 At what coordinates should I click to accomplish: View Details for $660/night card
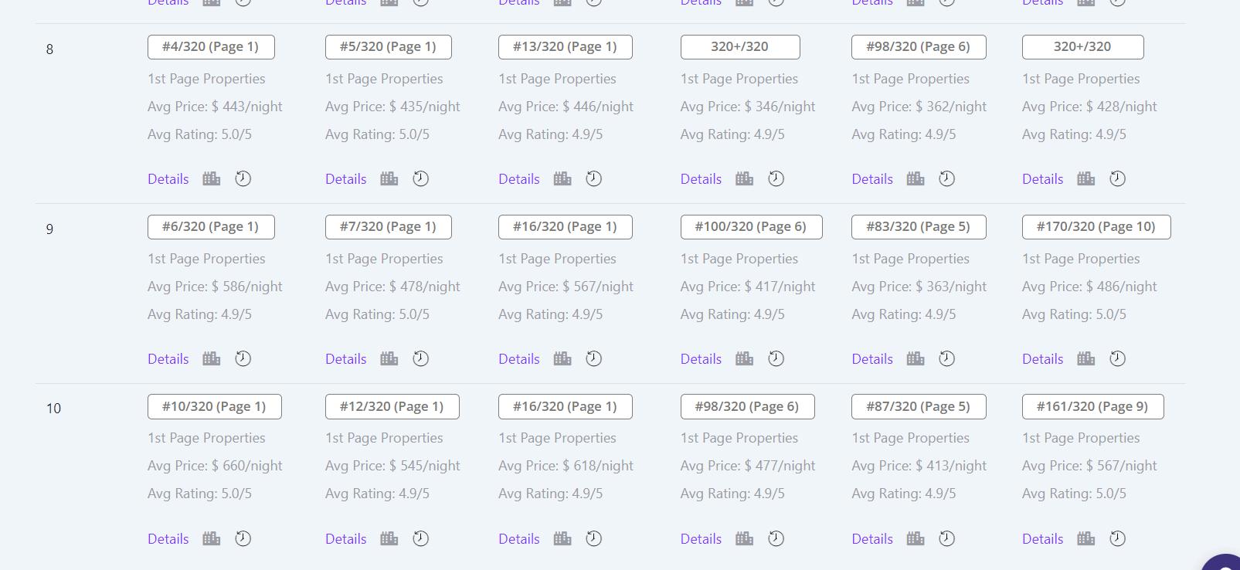pos(168,539)
